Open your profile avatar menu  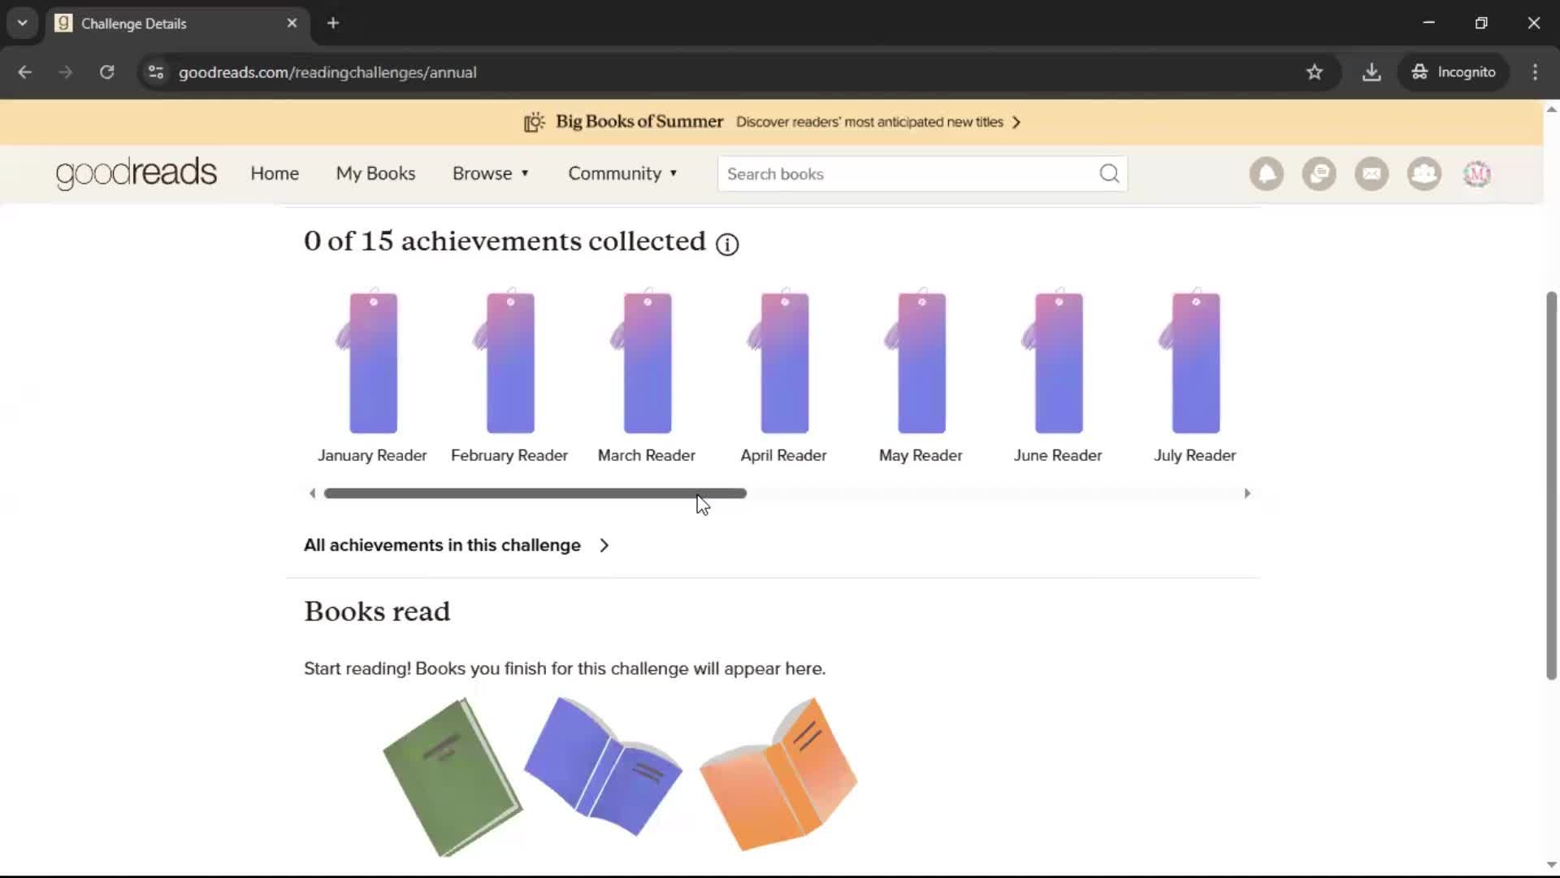(x=1477, y=173)
